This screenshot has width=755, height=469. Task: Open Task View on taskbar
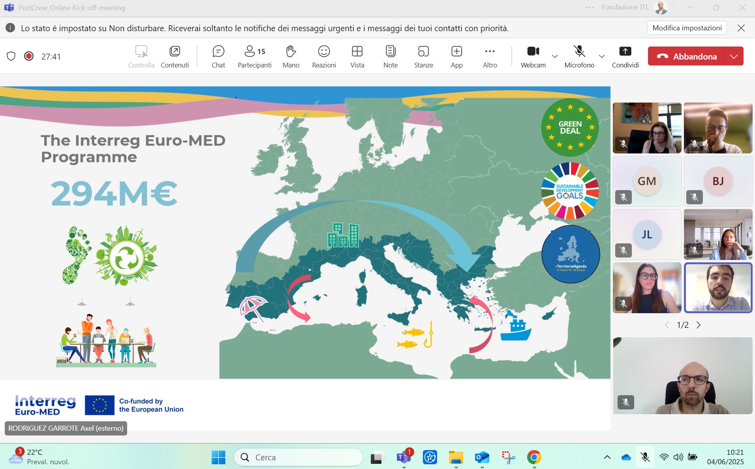[x=377, y=457]
